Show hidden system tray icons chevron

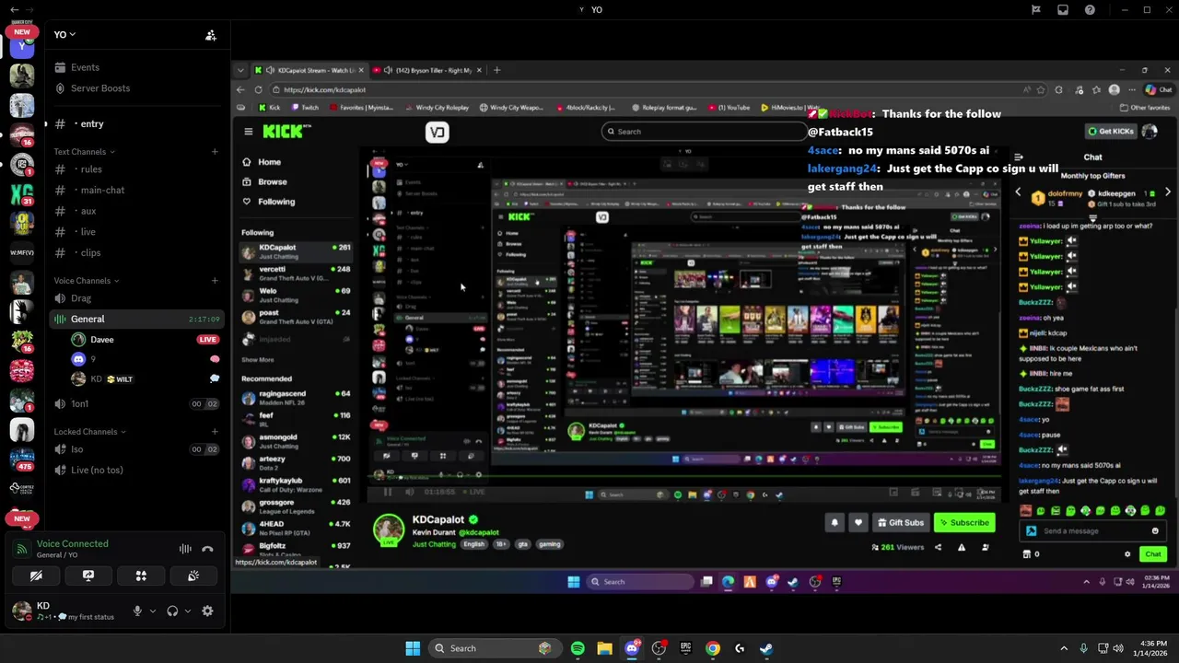[1064, 648]
